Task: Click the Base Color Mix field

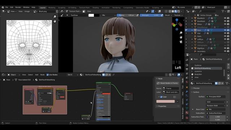Action: click(x=216, y=109)
